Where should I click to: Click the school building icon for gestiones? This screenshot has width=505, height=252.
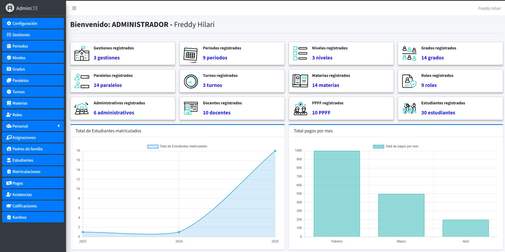click(82, 54)
